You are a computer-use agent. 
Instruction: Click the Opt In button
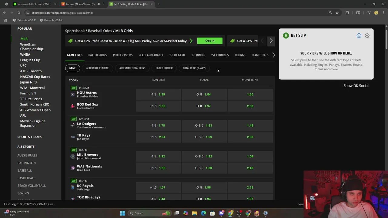pos(210,41)
